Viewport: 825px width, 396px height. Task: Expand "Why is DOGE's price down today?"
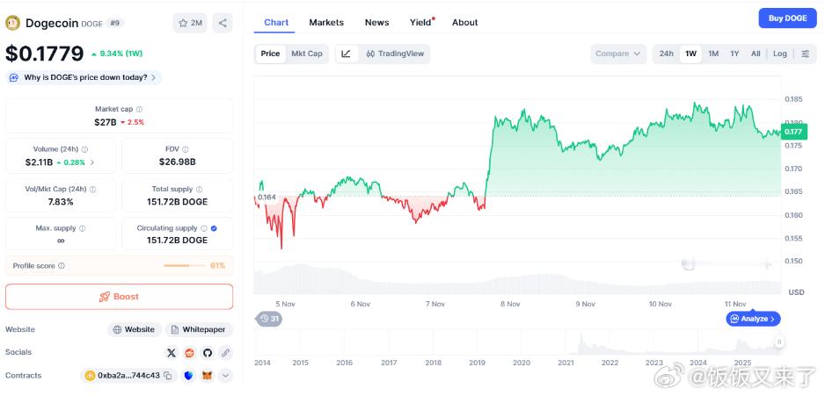click(x=84, y=77)
